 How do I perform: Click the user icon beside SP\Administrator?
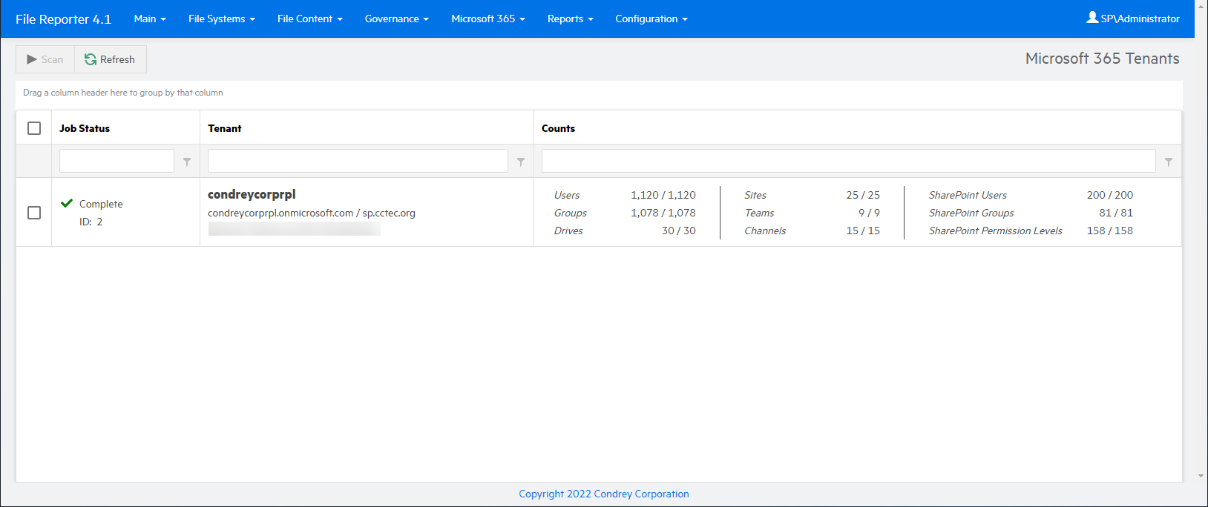click(1092, 18)
